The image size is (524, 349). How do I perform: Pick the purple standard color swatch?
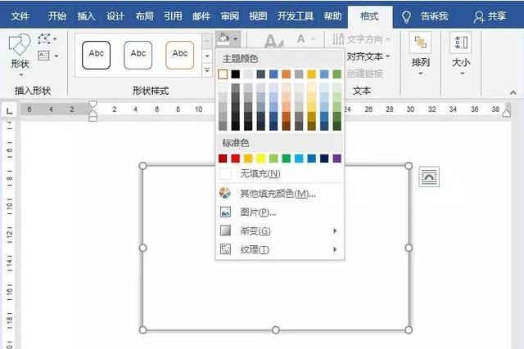click(x=337, y=159)
